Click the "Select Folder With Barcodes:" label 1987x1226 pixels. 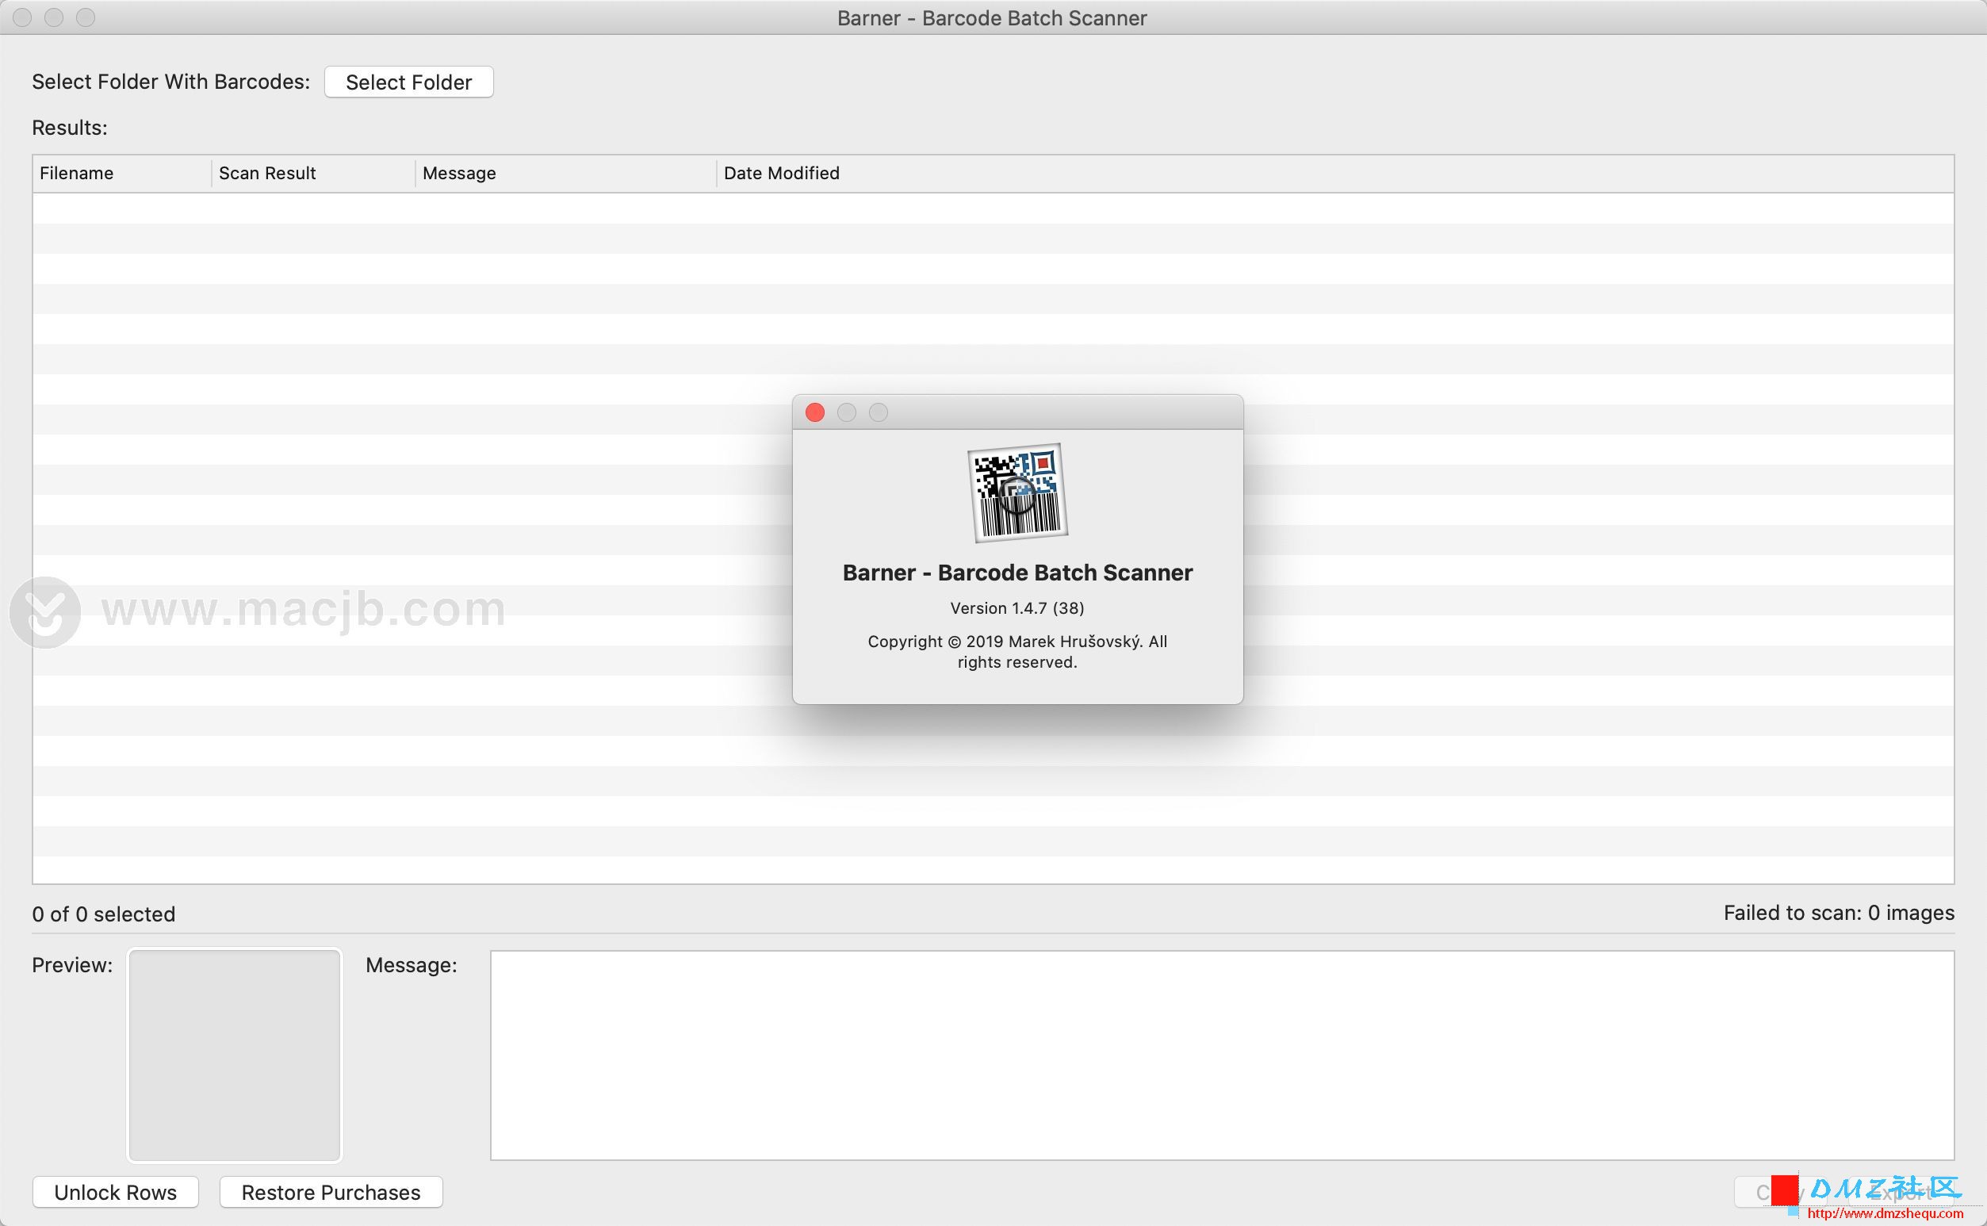[x=171, y=82]
